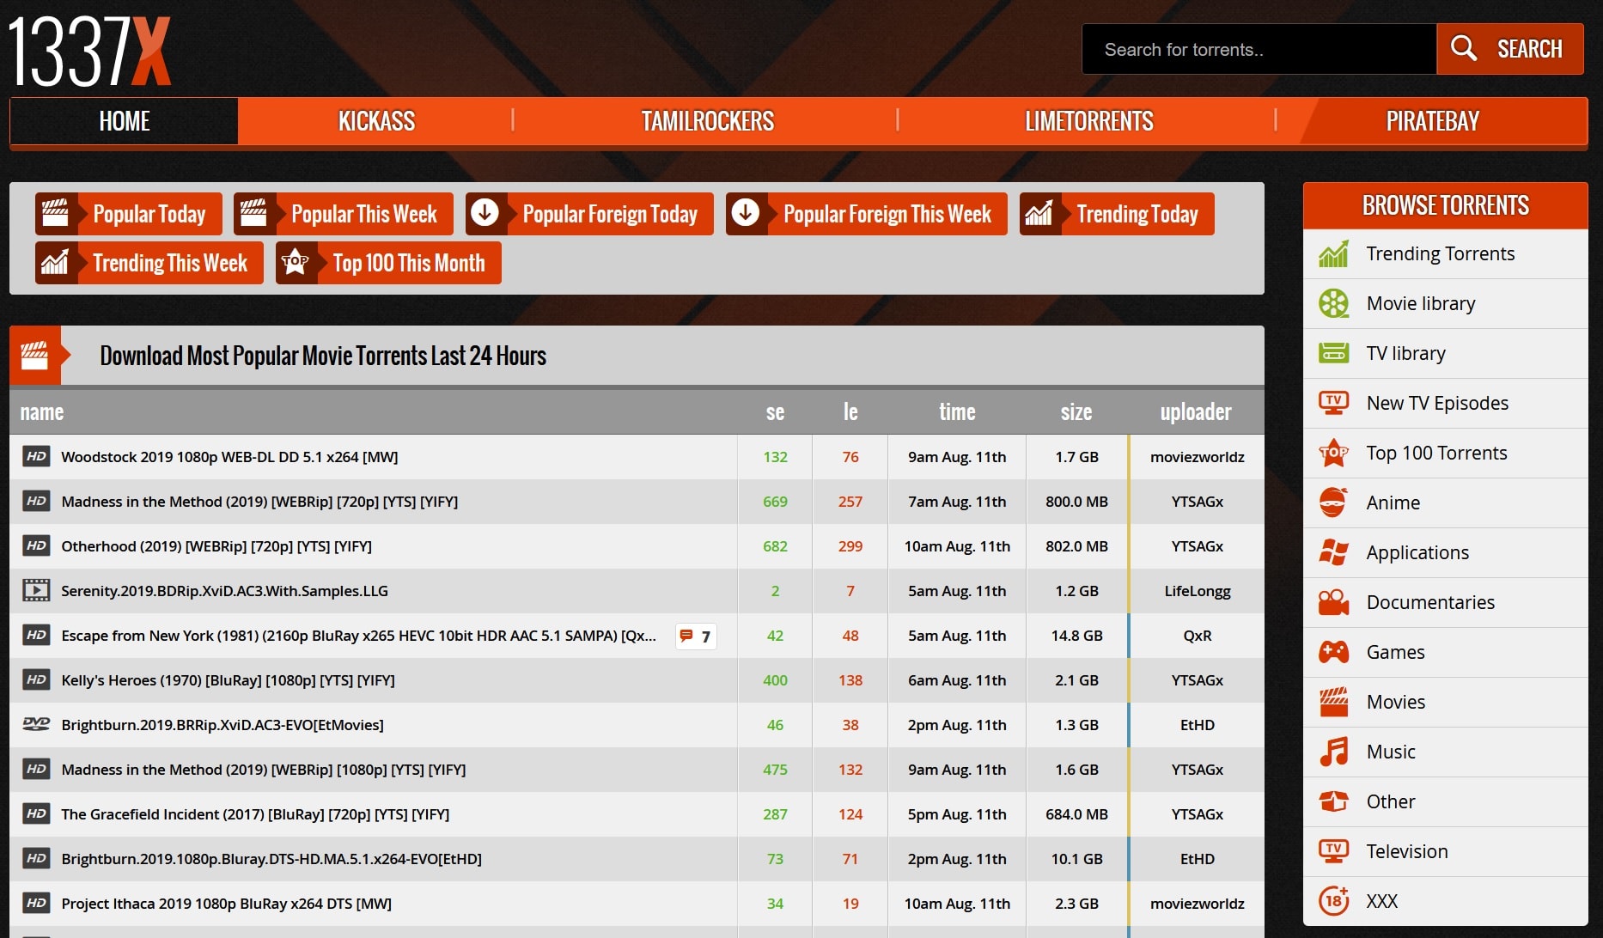
Task: Open Madness in the Method 1080p torrent
Action: (264, 770)
